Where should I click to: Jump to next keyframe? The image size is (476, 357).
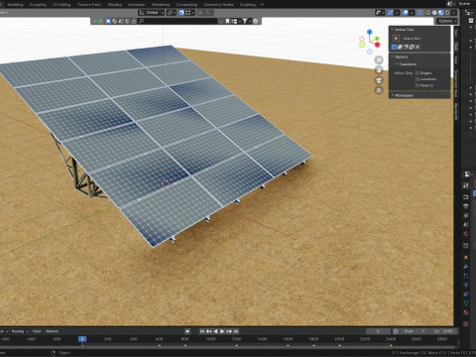click(229, 331)
